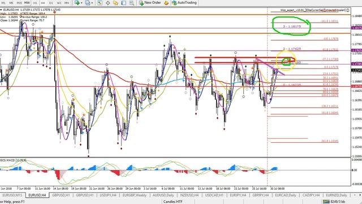This screenshot has width=362, height=204.
Task: Click the 8248/3 kb connection status
Action: click(334, 202)
